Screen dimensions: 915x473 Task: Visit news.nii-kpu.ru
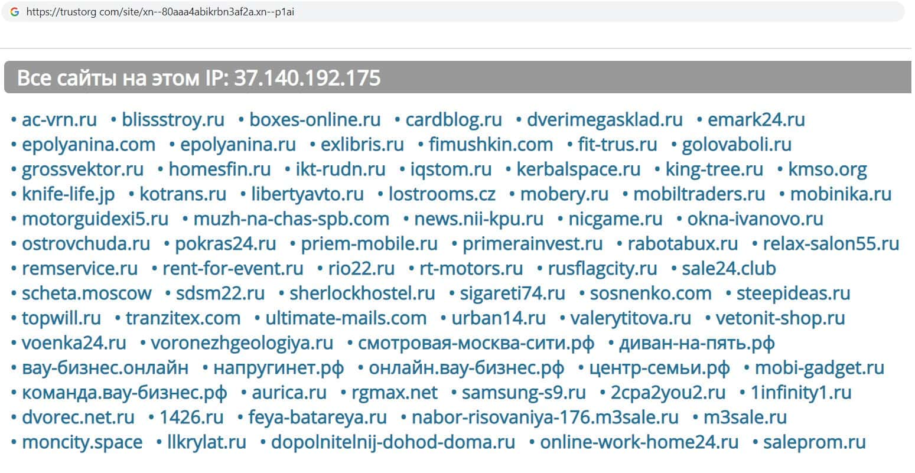[x=478, y=219]
